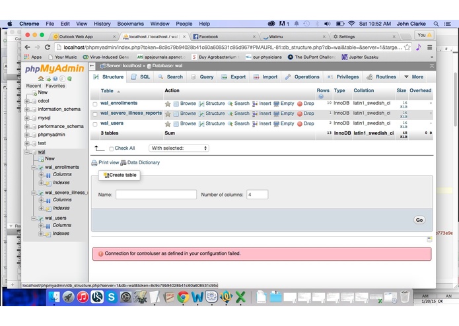
Task: Open the Your Music bookmark
Action: pos(63,57)
